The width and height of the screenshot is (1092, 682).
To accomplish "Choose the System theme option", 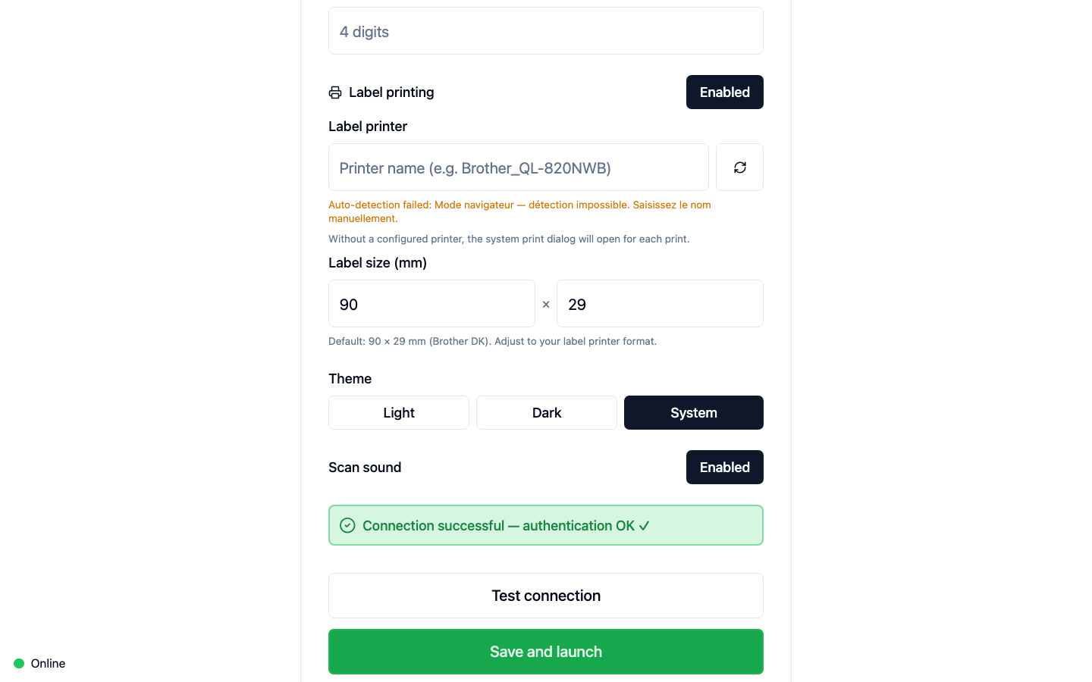I will [x=693, y=413].
